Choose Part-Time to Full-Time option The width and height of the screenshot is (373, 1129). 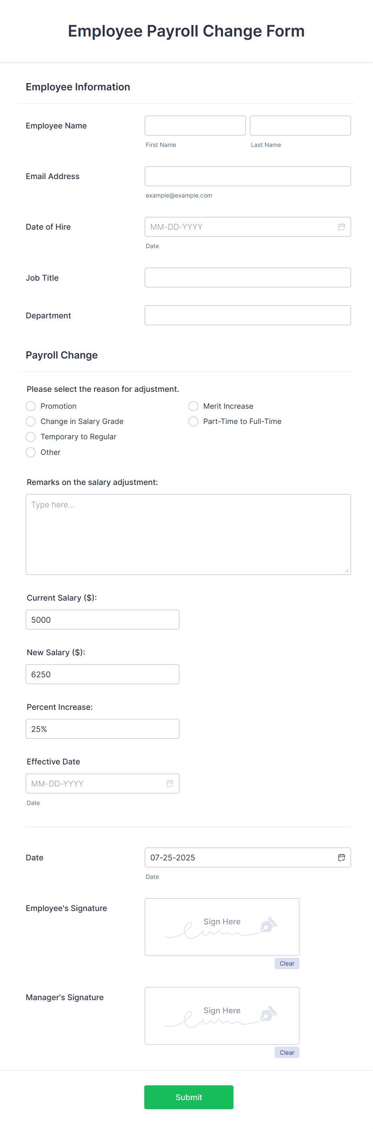[x=193, y=421]
